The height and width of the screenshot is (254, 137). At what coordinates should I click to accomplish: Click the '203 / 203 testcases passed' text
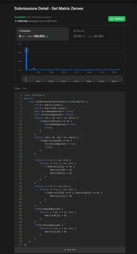click(39, 17)
